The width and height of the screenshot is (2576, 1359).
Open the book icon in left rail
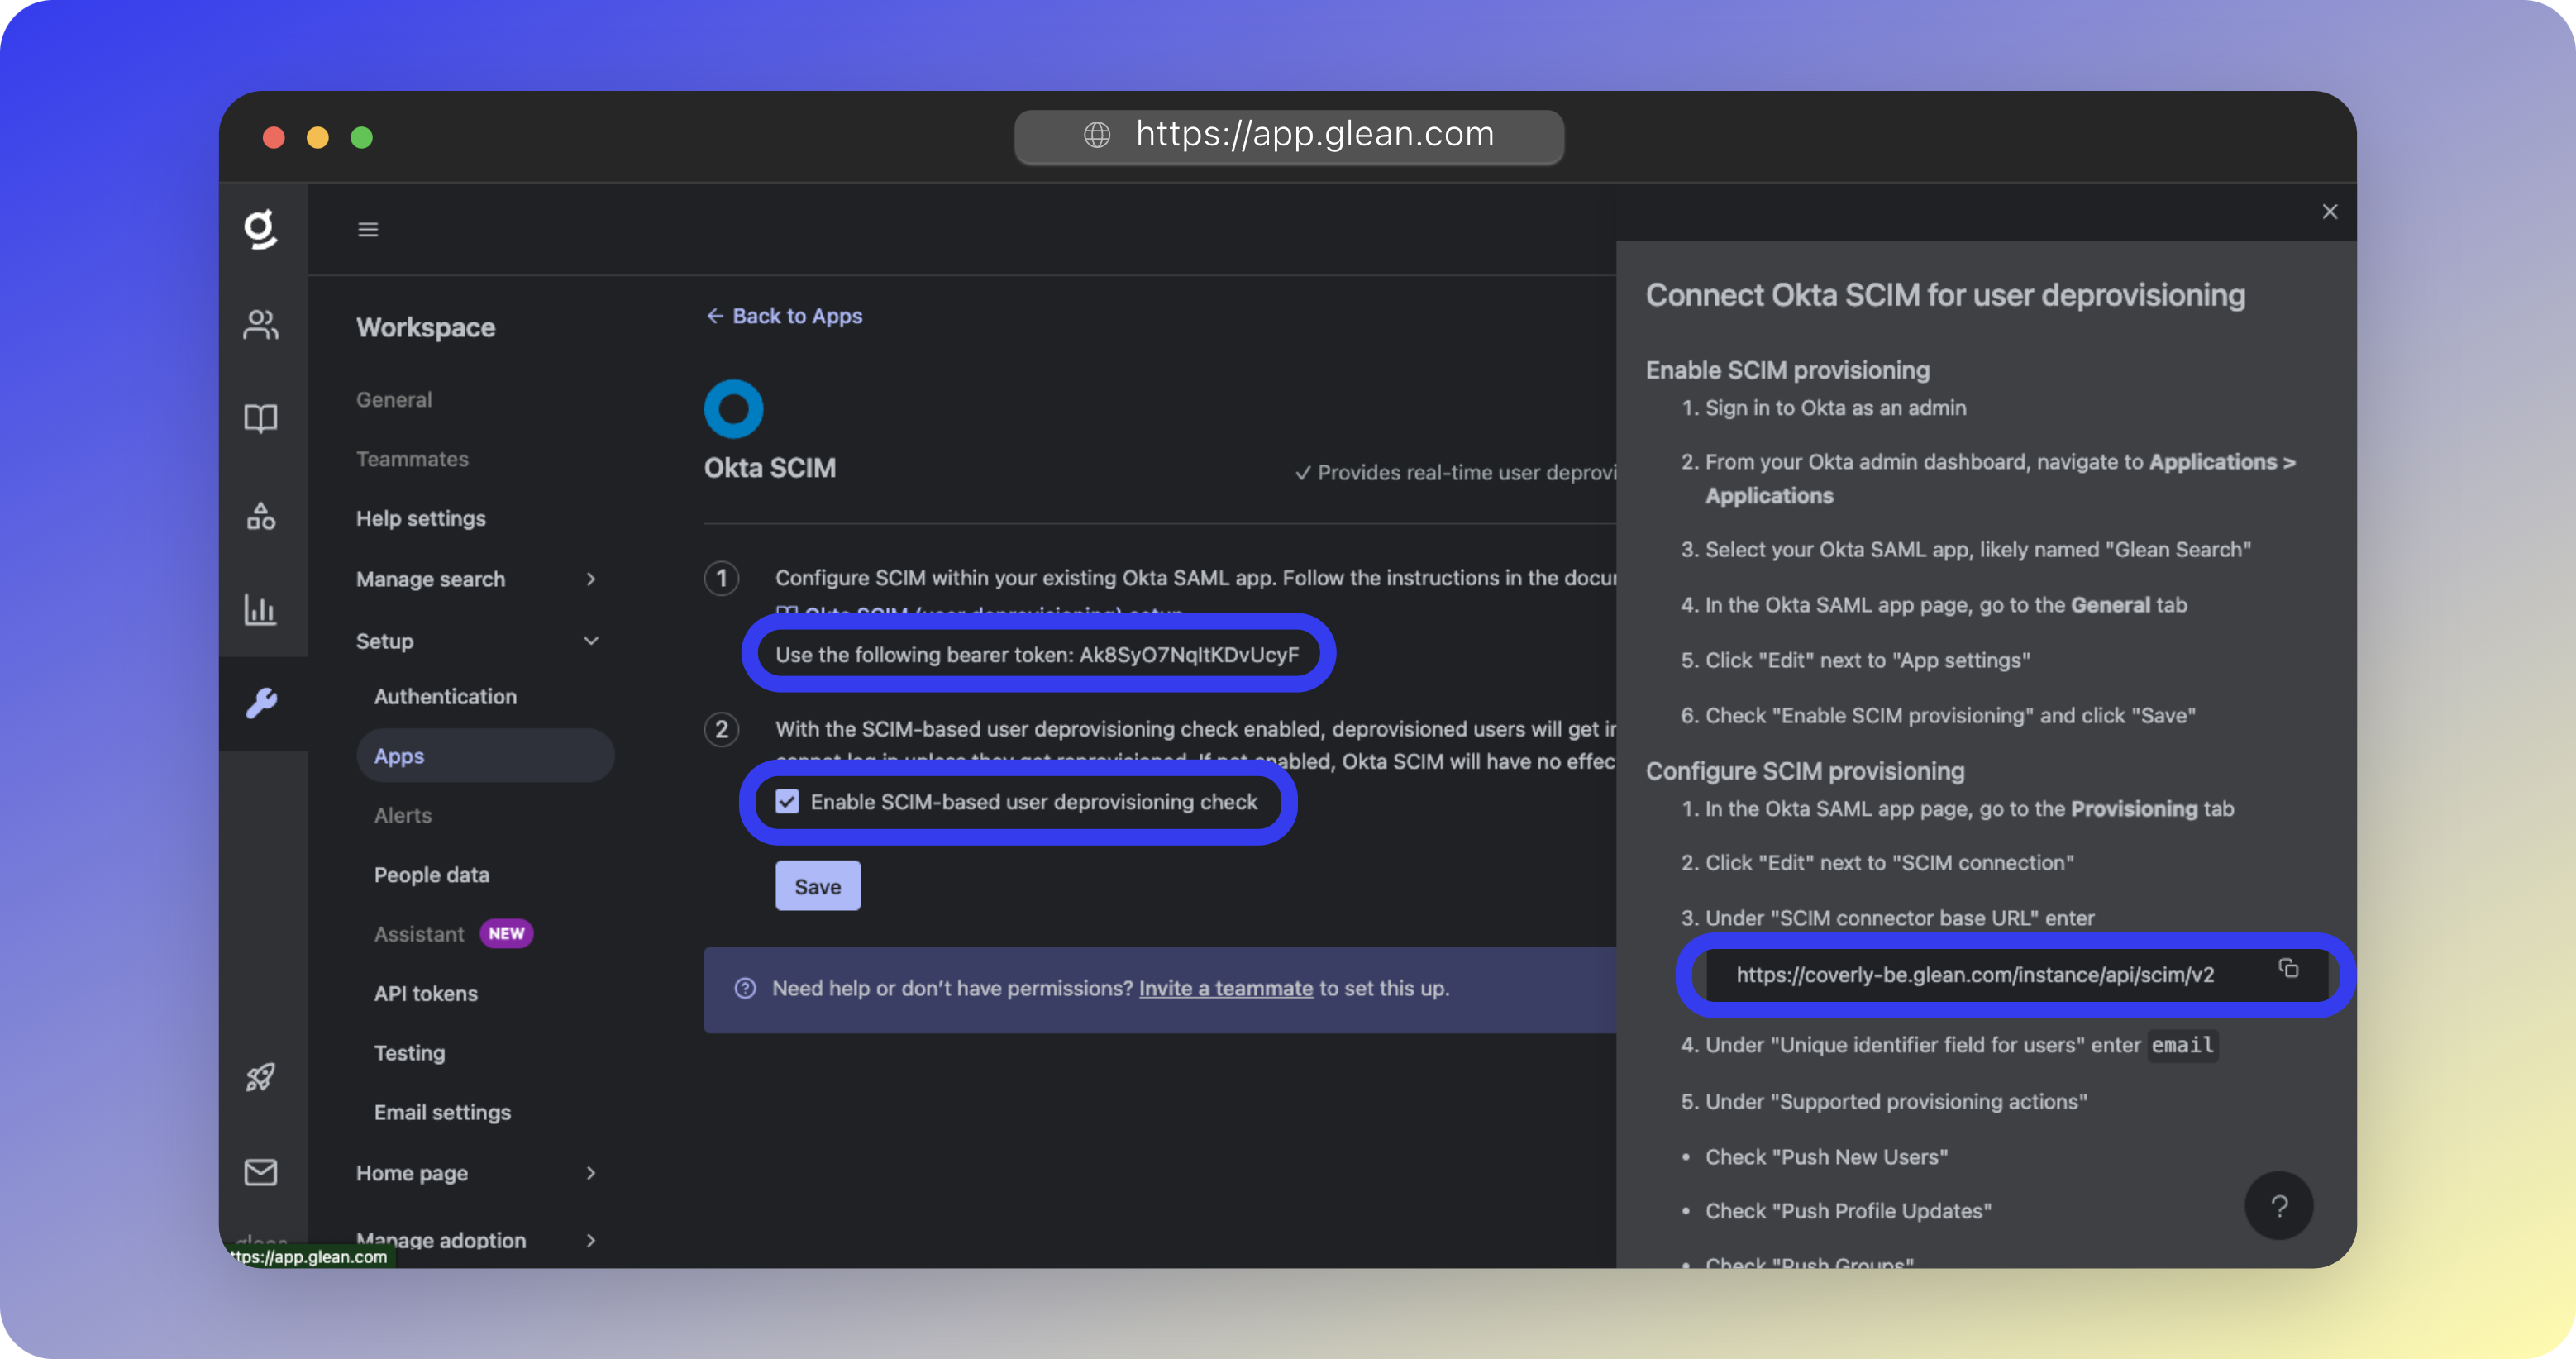click(261, 418)
